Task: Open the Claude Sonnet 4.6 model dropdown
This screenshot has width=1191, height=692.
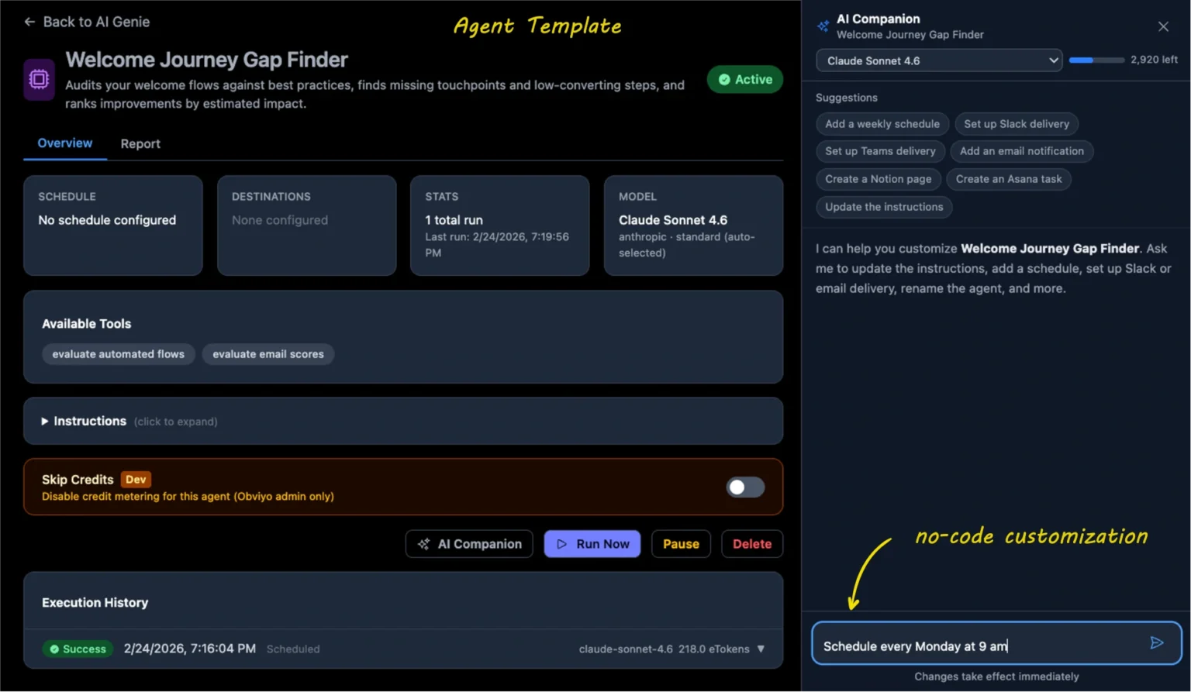Action: coord(938,60)
